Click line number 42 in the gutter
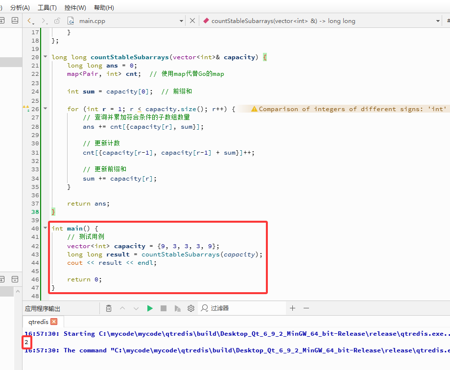This screenshot has width=450, height=370. 35,246
